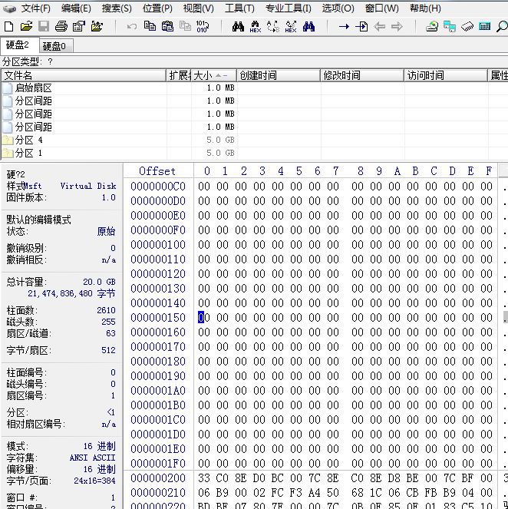Click the grayed write clipboard icon
This screenshot has height=509, width=508.
[185, 26]
